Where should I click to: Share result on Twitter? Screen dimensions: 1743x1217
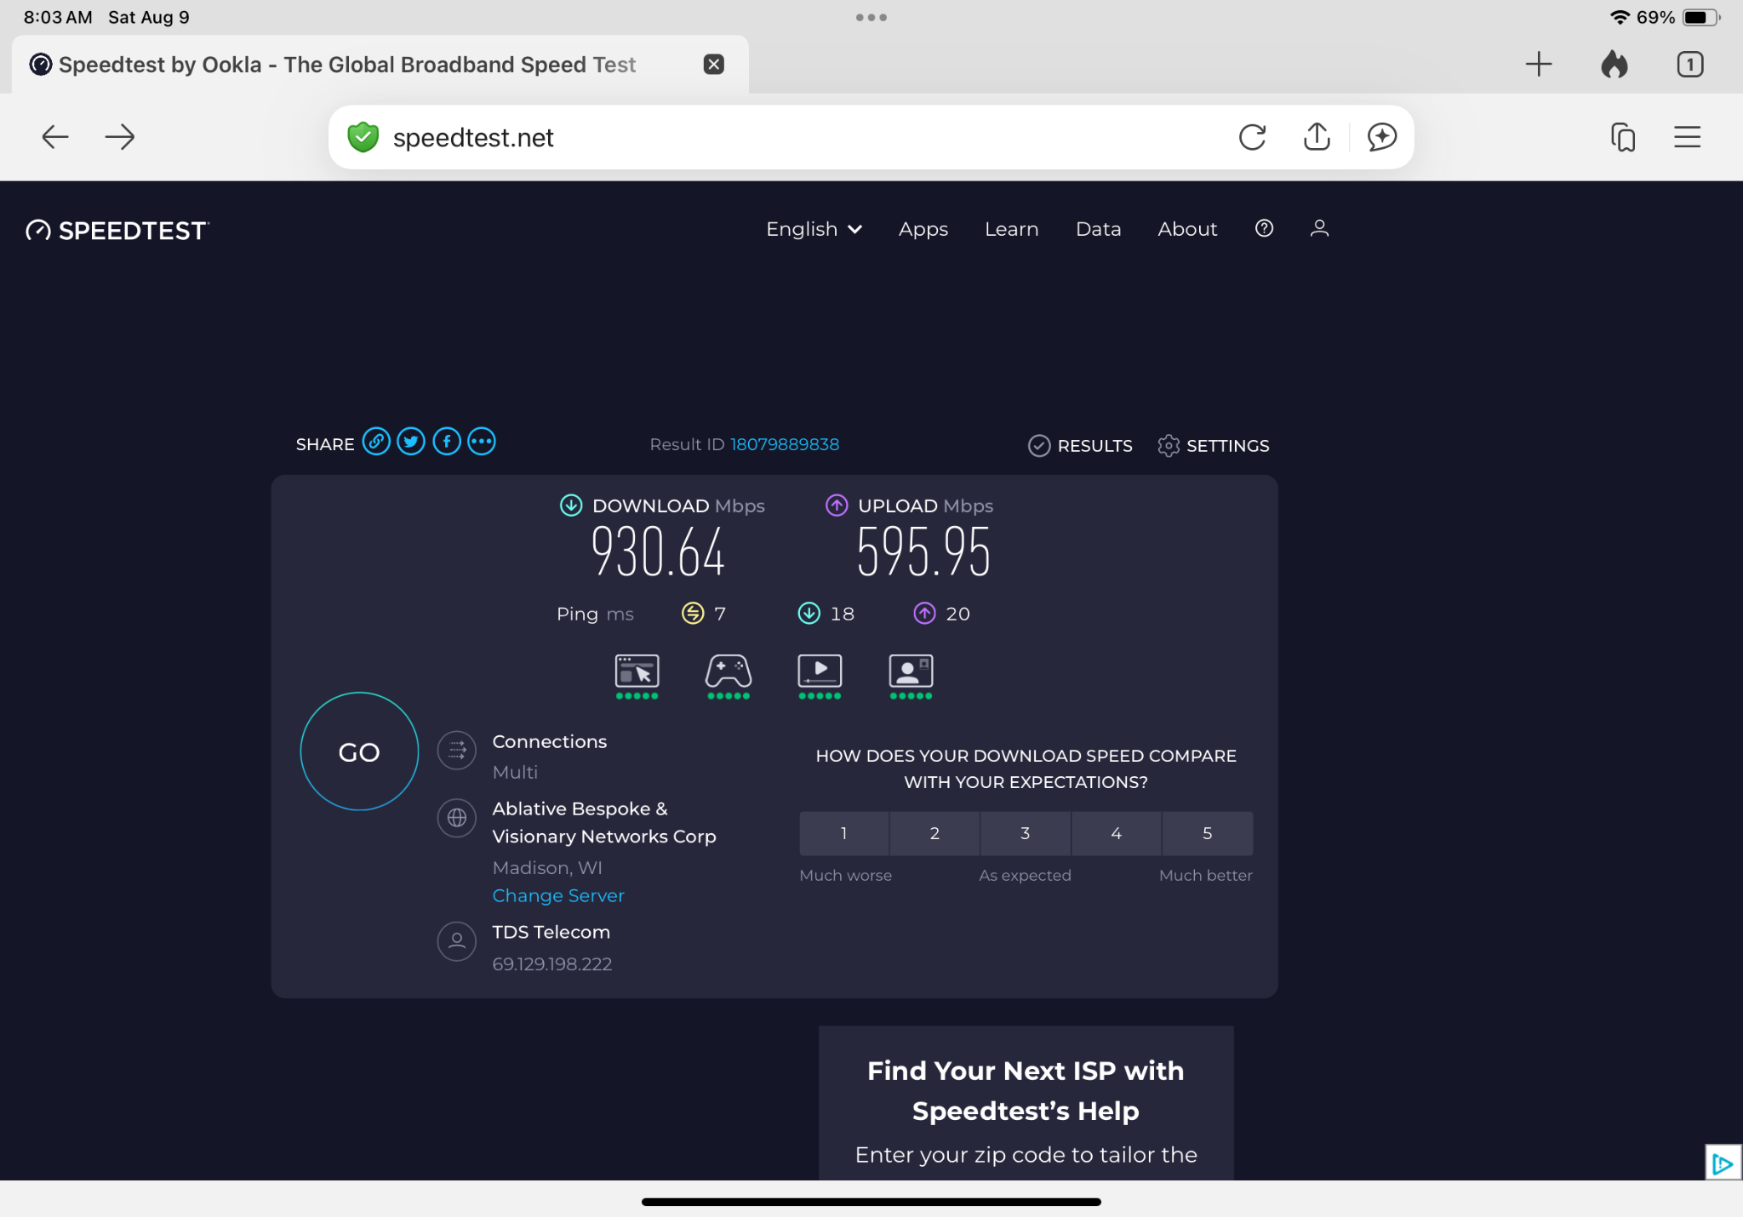[411, 442]
